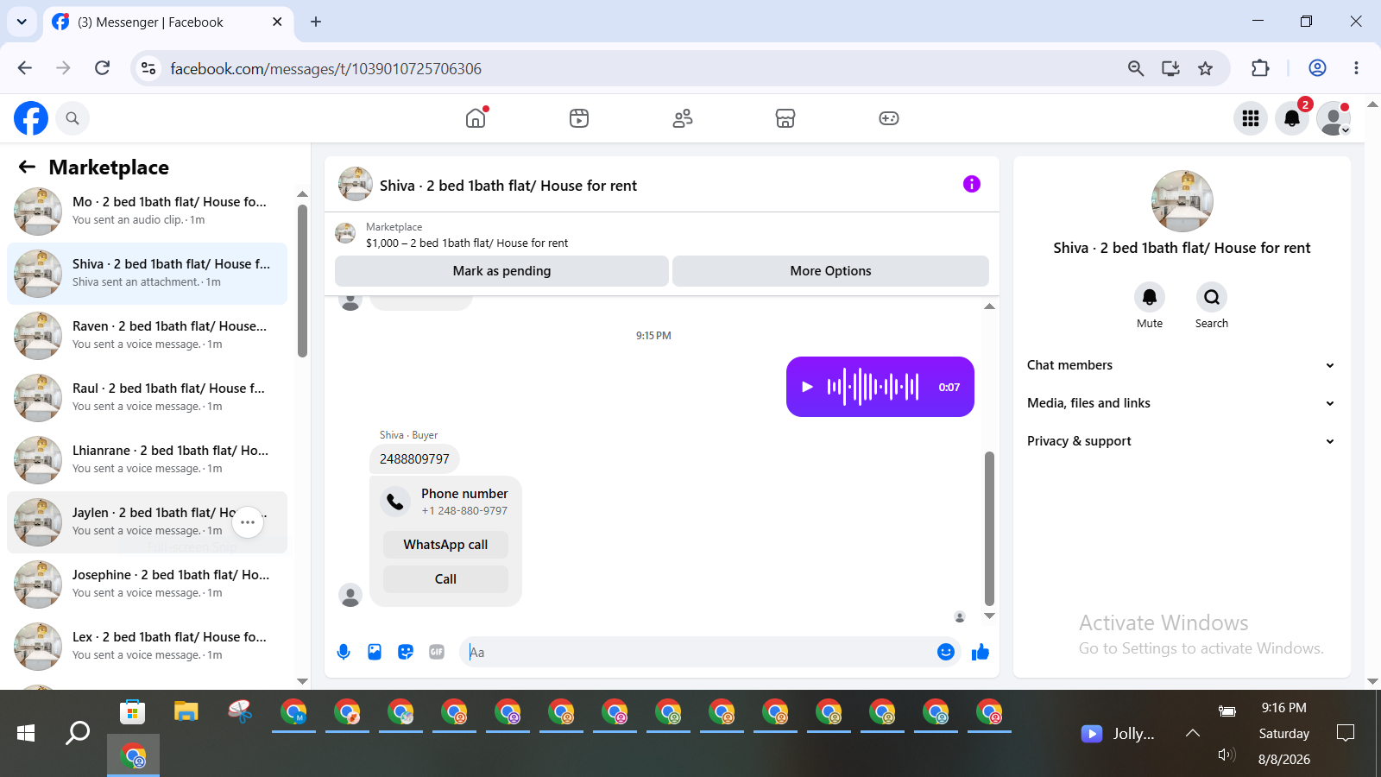Open options menu for Jaylen chat

tap(248, 522)
